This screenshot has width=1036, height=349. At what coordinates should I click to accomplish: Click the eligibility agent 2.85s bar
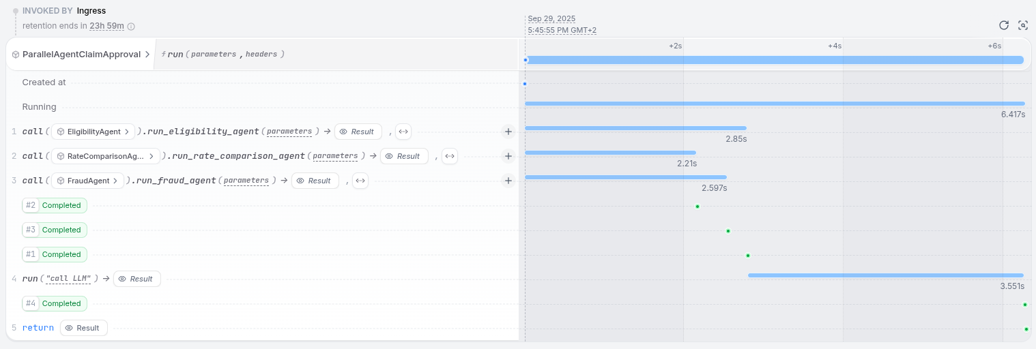(635, 128)
